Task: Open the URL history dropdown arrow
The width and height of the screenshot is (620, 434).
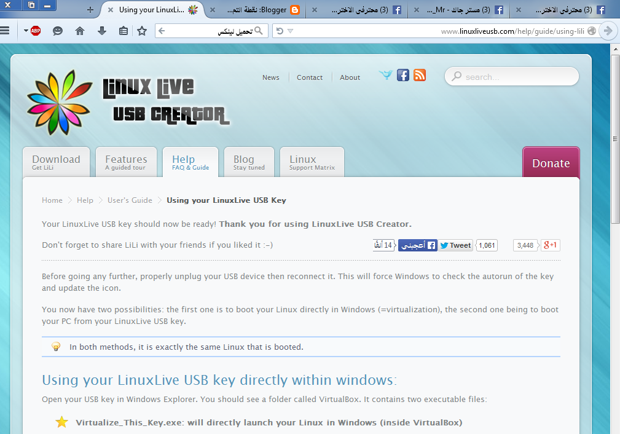Action: pos(290,31)
